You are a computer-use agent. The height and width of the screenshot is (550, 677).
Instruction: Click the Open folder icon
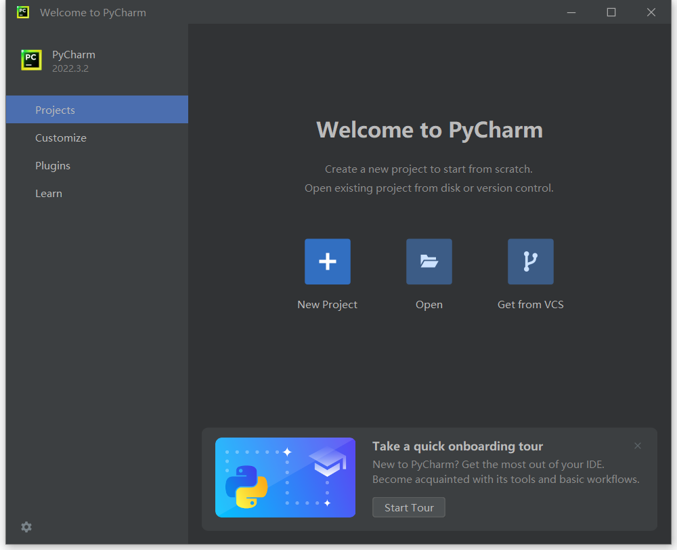click(429, 261)
